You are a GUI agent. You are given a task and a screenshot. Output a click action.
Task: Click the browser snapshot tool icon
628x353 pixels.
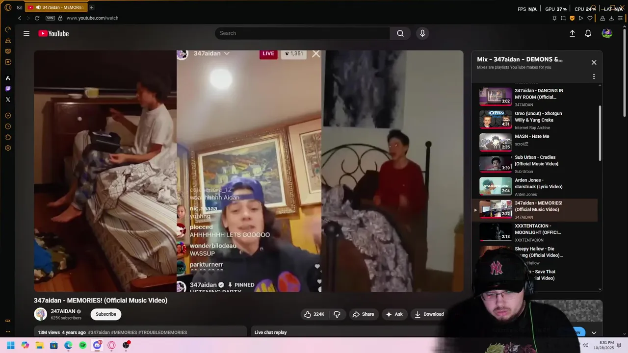563,18
